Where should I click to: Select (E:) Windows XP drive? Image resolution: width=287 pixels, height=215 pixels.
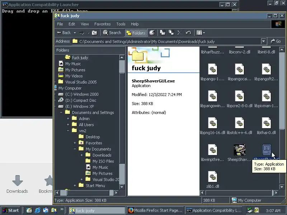point(79,106)
